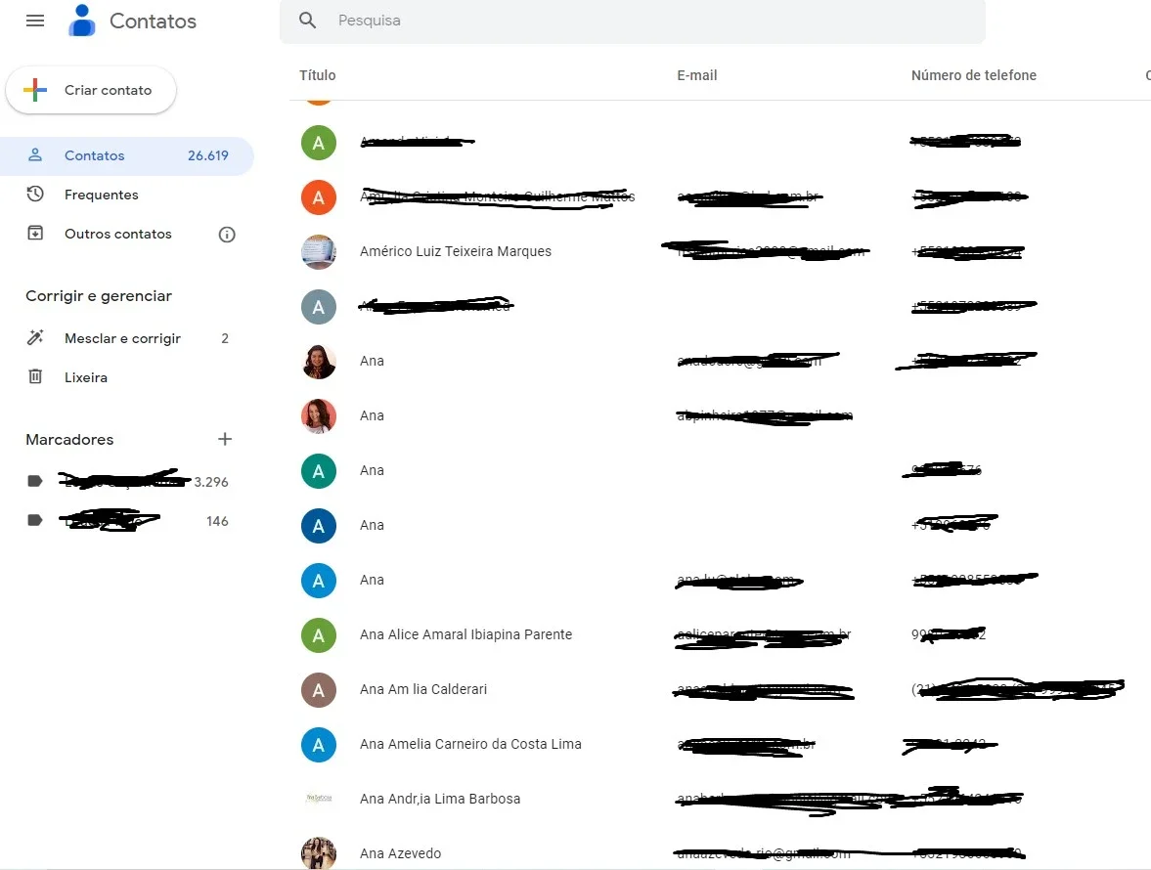Click the teal A avatar of an Ana contact
The width and height of the screenshot is (1151, 870).
(319, 471)
